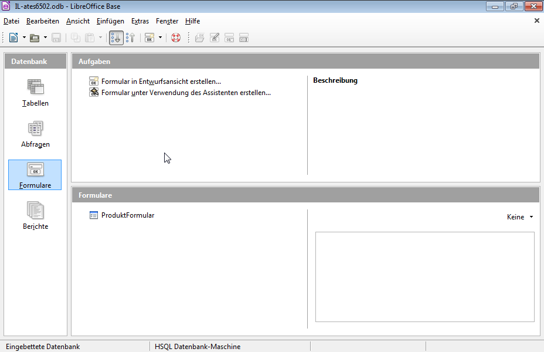
Task: Open the Ansicht menu
Action: 78,21
